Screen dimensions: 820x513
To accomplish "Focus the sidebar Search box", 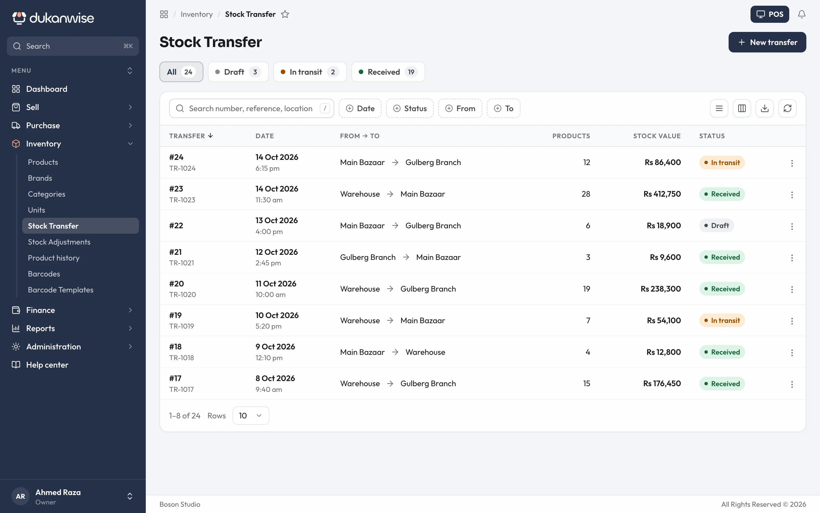I will click(x=73, y=46).
